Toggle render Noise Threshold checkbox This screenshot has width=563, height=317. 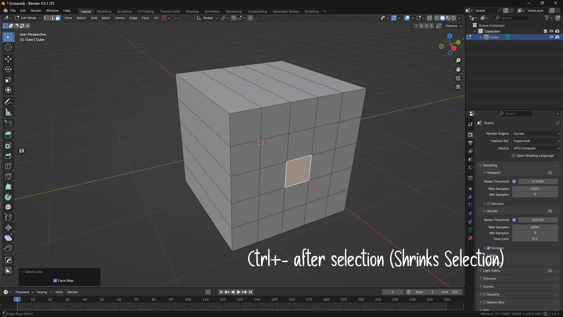pyautogui.click(x=514, y=220)
